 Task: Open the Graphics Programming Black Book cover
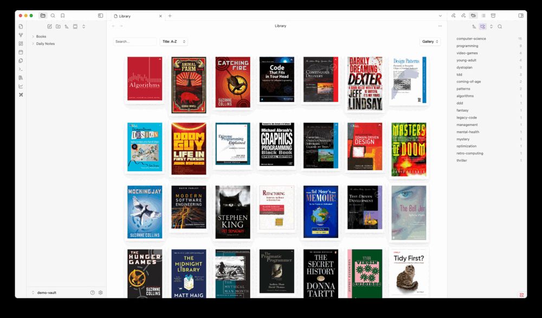276,144
